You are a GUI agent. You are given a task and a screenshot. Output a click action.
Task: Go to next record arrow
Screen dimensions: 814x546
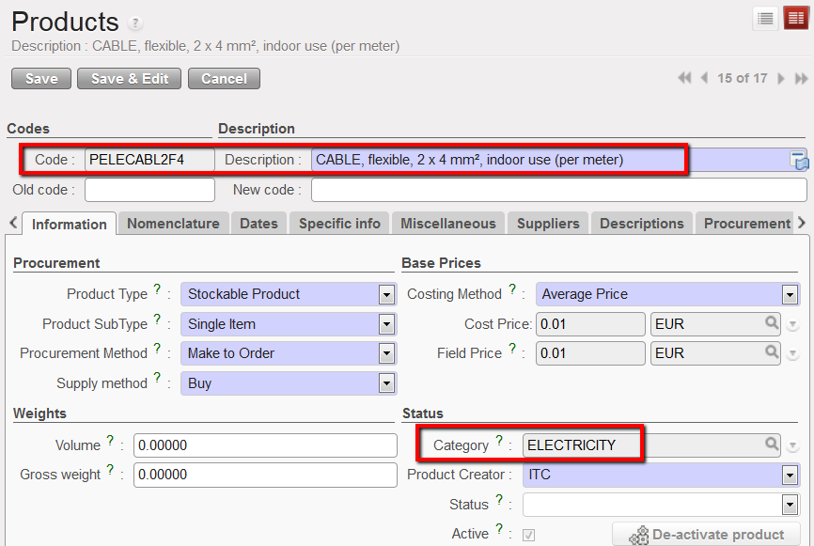tap(781, 79)
